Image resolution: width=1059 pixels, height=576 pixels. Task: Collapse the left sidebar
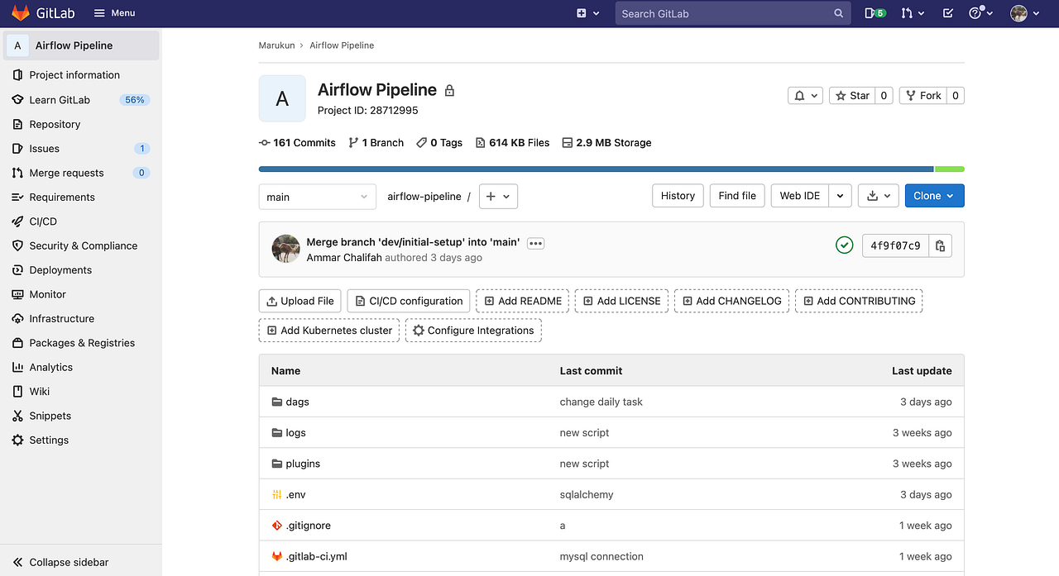[60, 562]
